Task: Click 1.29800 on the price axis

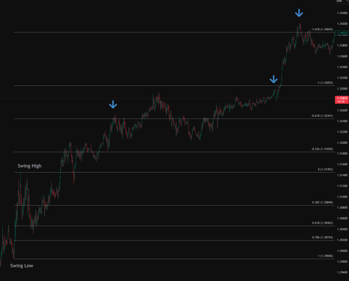Action: (x=342, y=262)
